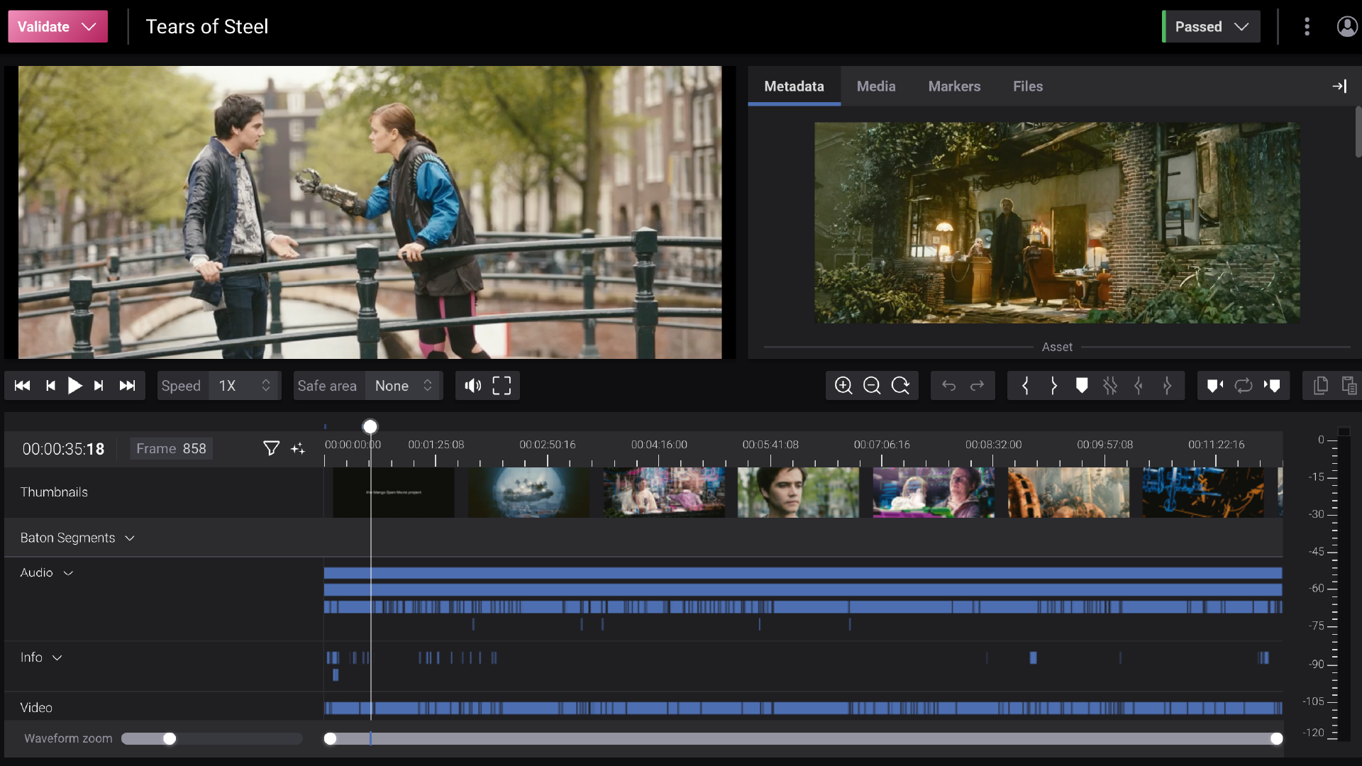
Task: Step back one frame
Action: pyautogui.click(x=50, y=386)
